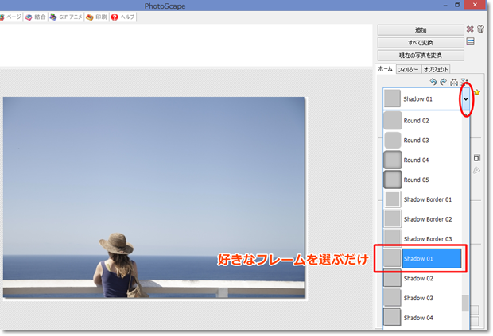Viewport: 493px width, 336px height.
Task: Select the Shadow 02 frame
Action: coord(422,279)
